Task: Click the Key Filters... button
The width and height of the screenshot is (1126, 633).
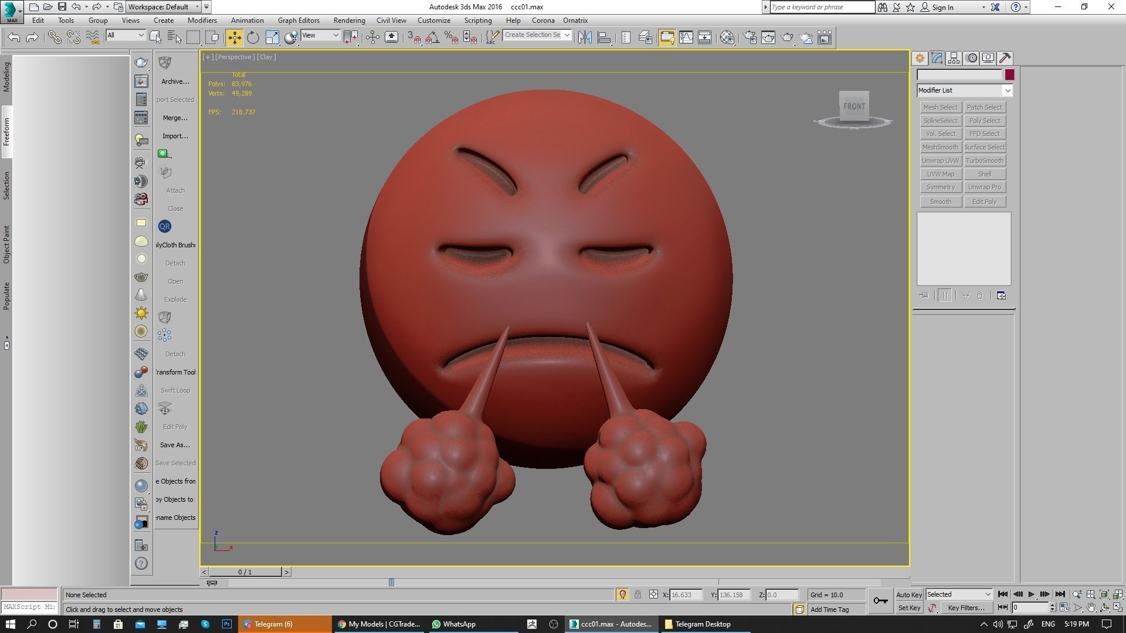Action: tap(966, 608)
